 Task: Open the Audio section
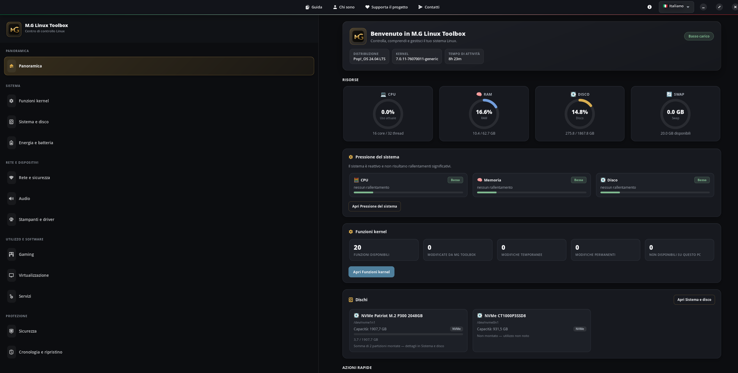(159, 199)
